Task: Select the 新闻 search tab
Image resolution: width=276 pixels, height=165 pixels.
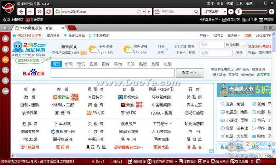Action: [69, 64]
